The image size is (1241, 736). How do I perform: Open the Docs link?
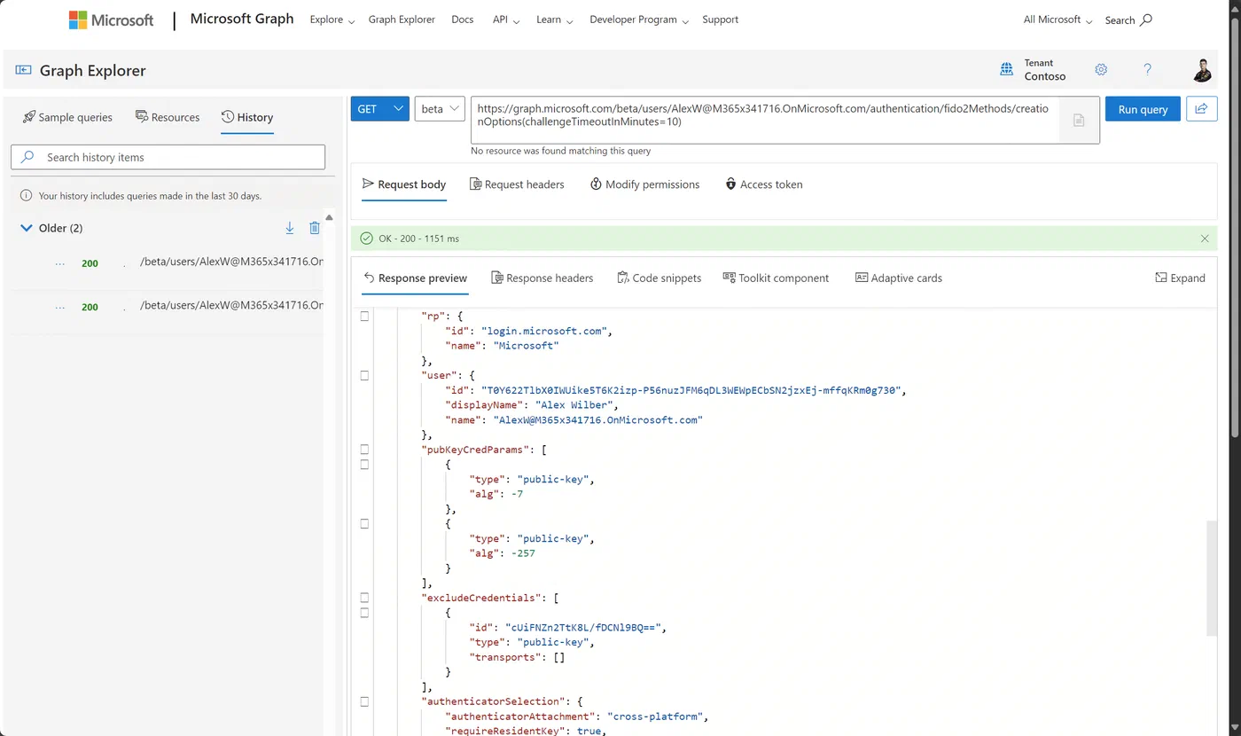[x=462, y=20]
